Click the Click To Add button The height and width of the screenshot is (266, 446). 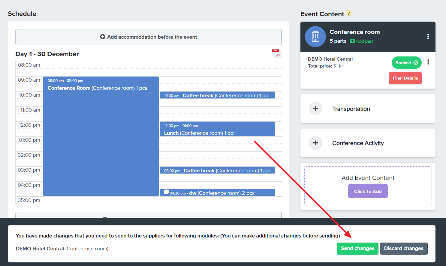[368, 191]
